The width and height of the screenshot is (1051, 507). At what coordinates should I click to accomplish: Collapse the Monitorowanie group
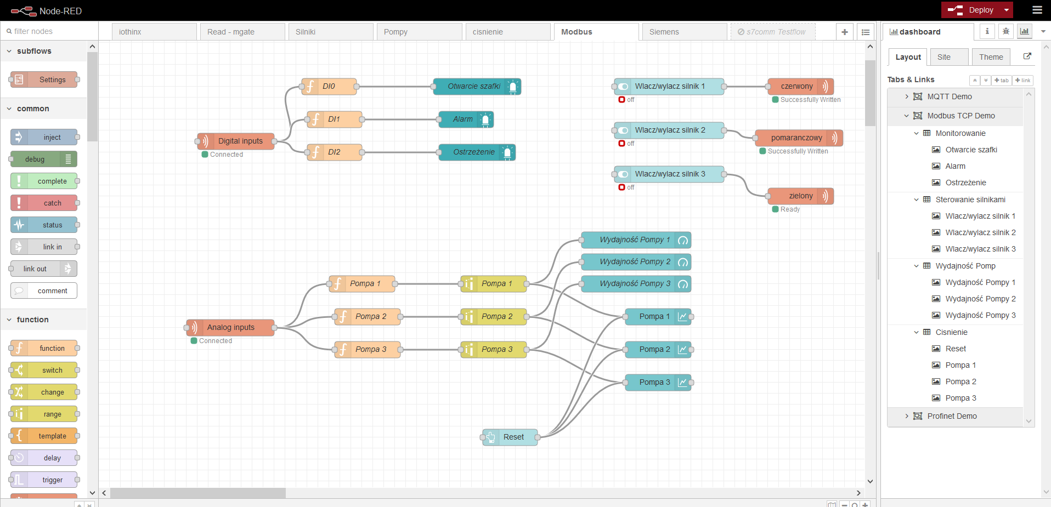pos(916,133)
